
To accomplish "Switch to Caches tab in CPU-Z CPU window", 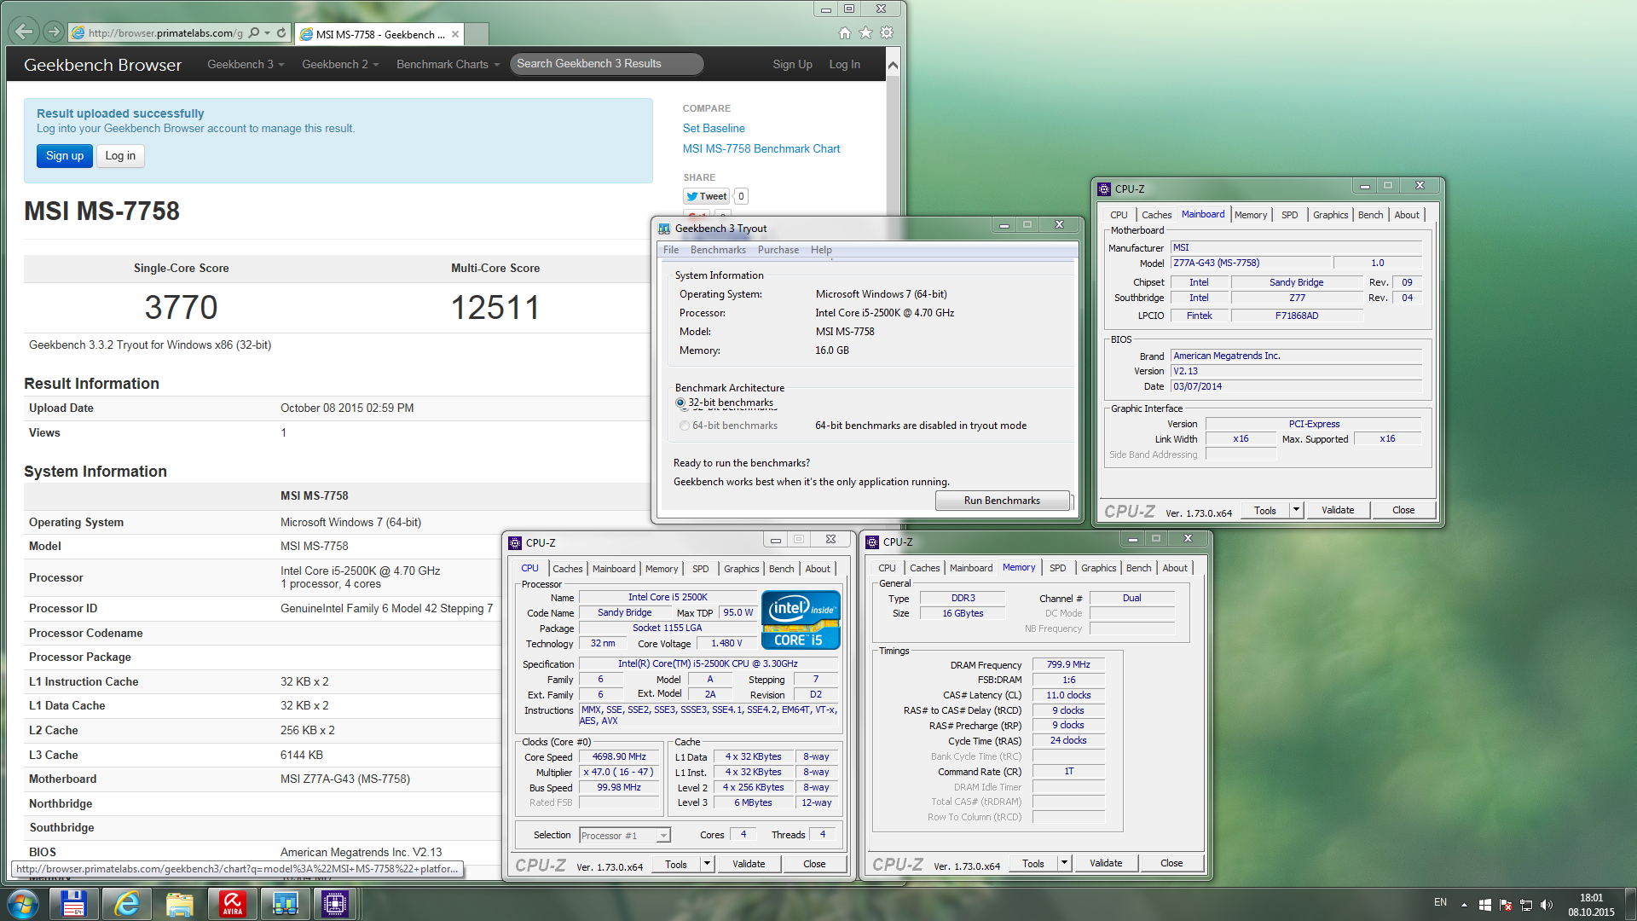I will click(568, 569).
